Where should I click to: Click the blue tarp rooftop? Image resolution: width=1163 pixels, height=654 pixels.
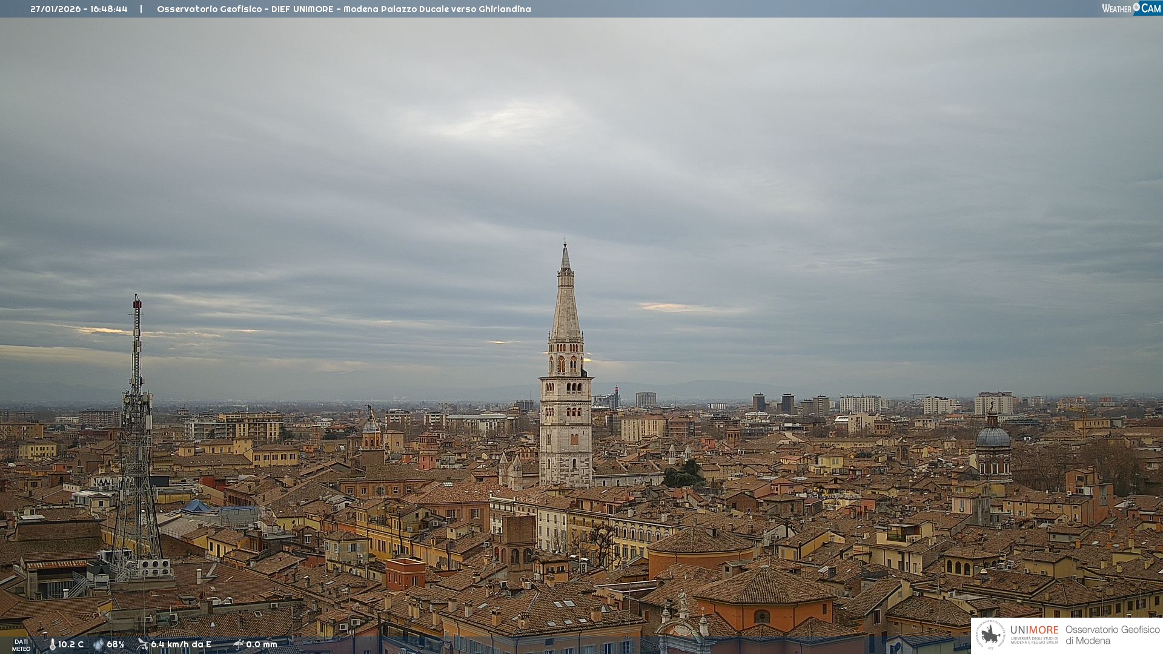pos(197,506)
